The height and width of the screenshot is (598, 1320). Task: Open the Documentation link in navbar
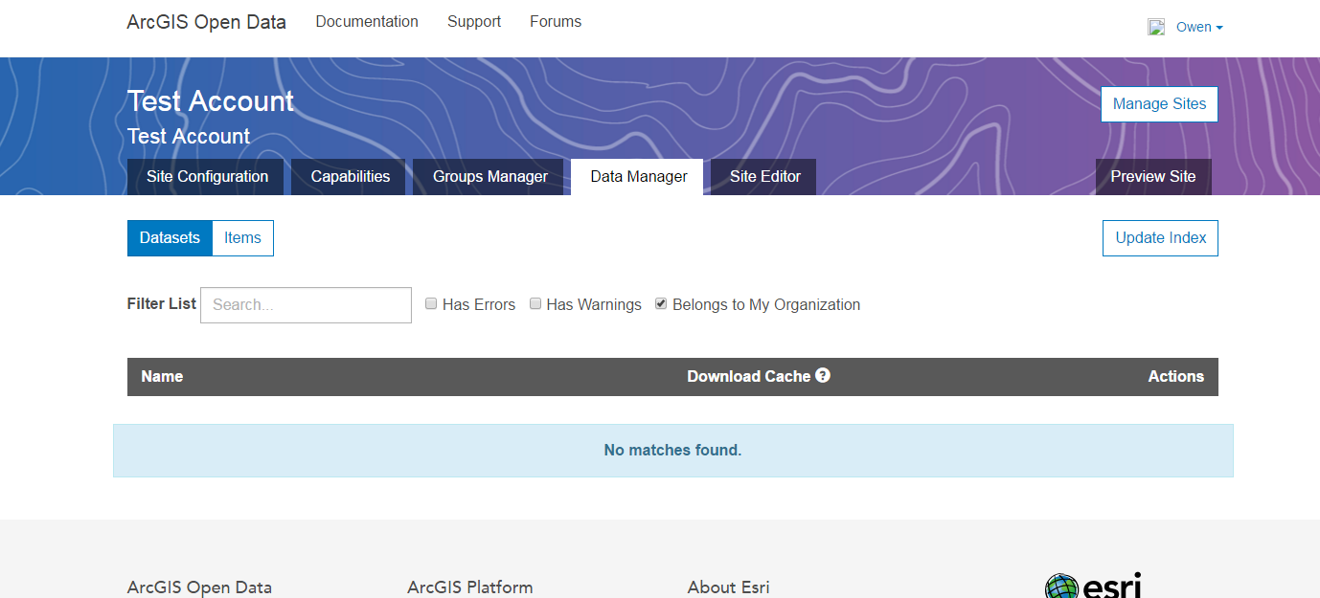[367, 21]
